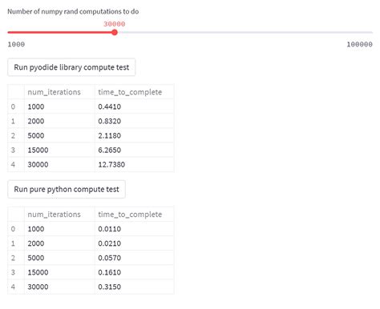This screenshot has width=380, height=309.
Task: Click the slider maximum label 100000
Action: (x=359, y=44)
